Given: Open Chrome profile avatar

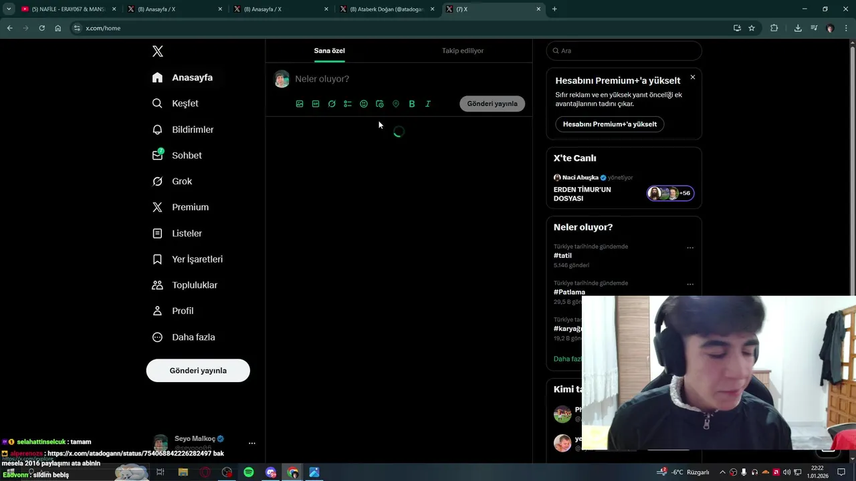Looking at the screenshot, I should pyautogui.click(x=831, y=28).
